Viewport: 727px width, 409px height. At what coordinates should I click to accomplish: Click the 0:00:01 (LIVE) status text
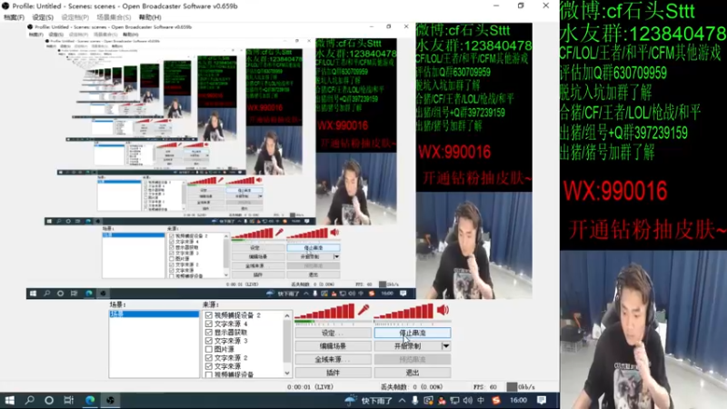tap(310, 387)
